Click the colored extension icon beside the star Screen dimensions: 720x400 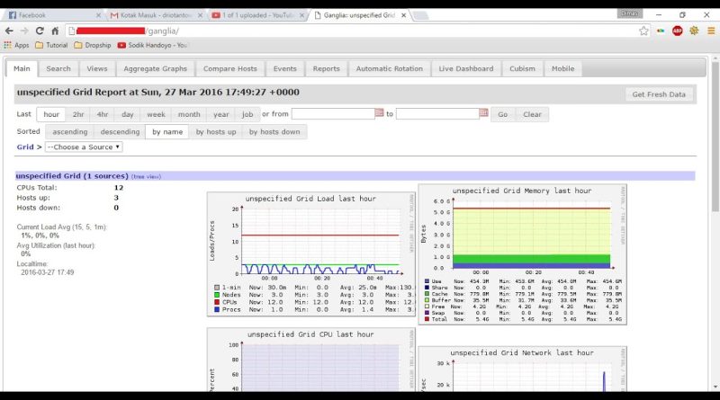coord(661,31)
